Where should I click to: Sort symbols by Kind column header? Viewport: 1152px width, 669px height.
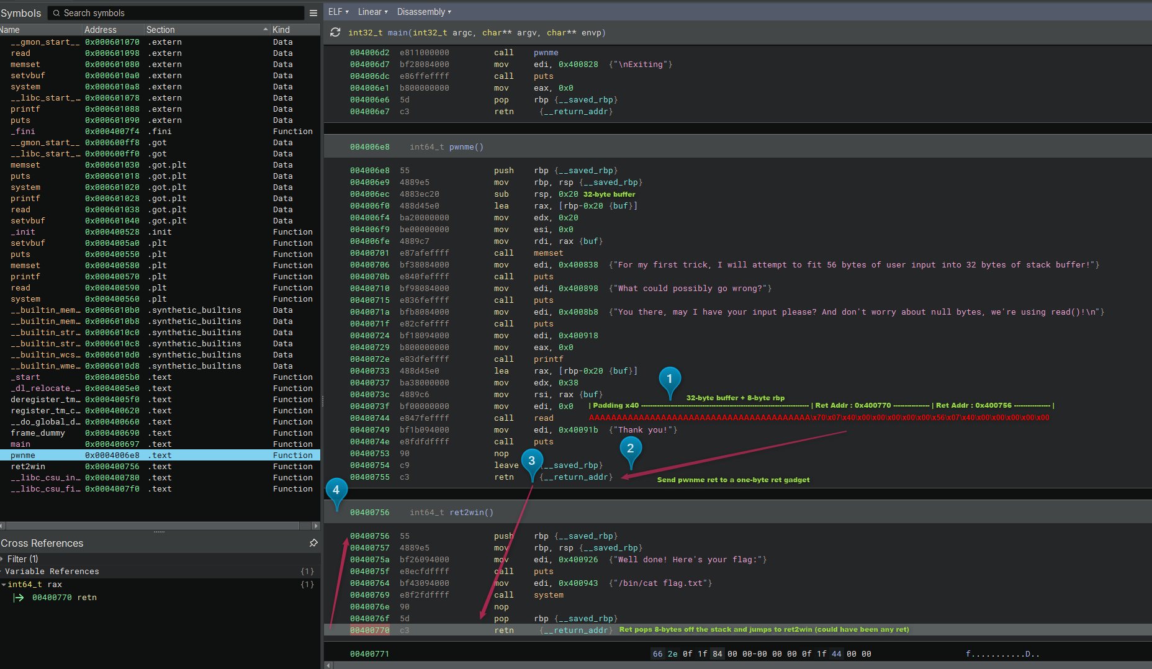[x=295, y=30]
